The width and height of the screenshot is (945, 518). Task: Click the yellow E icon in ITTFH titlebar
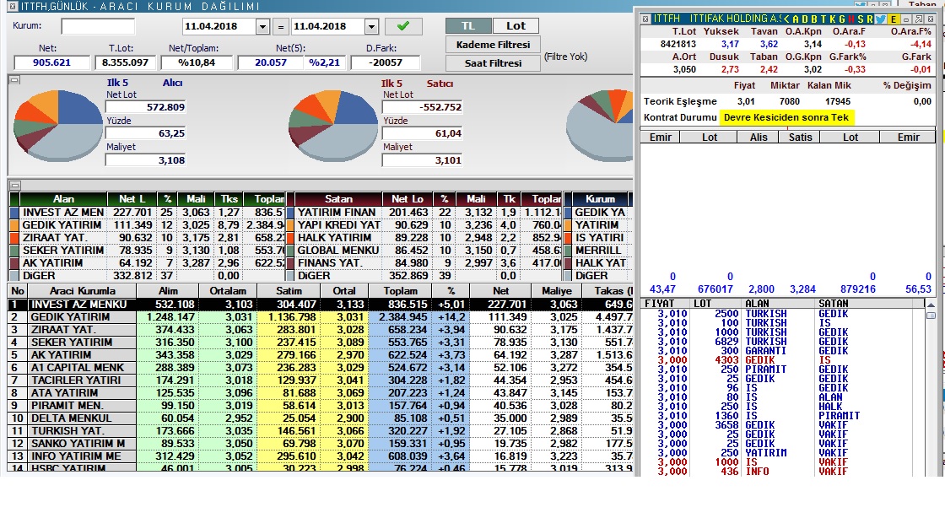893,19
